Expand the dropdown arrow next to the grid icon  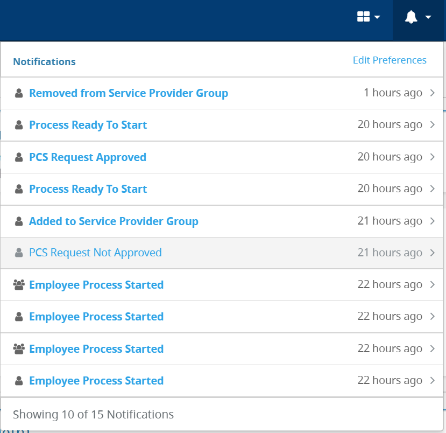point(377,17)
